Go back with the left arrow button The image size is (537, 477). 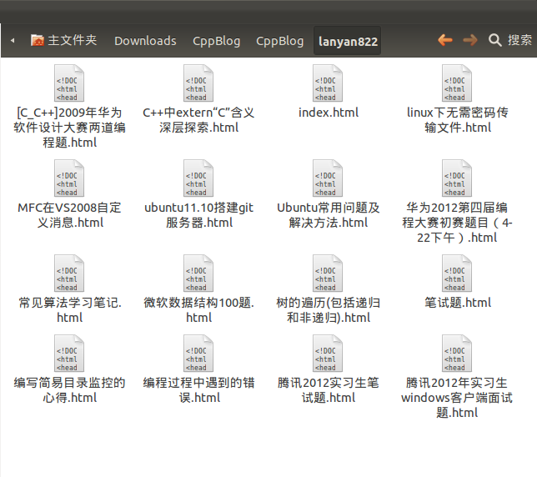click(x=445, y=40)
